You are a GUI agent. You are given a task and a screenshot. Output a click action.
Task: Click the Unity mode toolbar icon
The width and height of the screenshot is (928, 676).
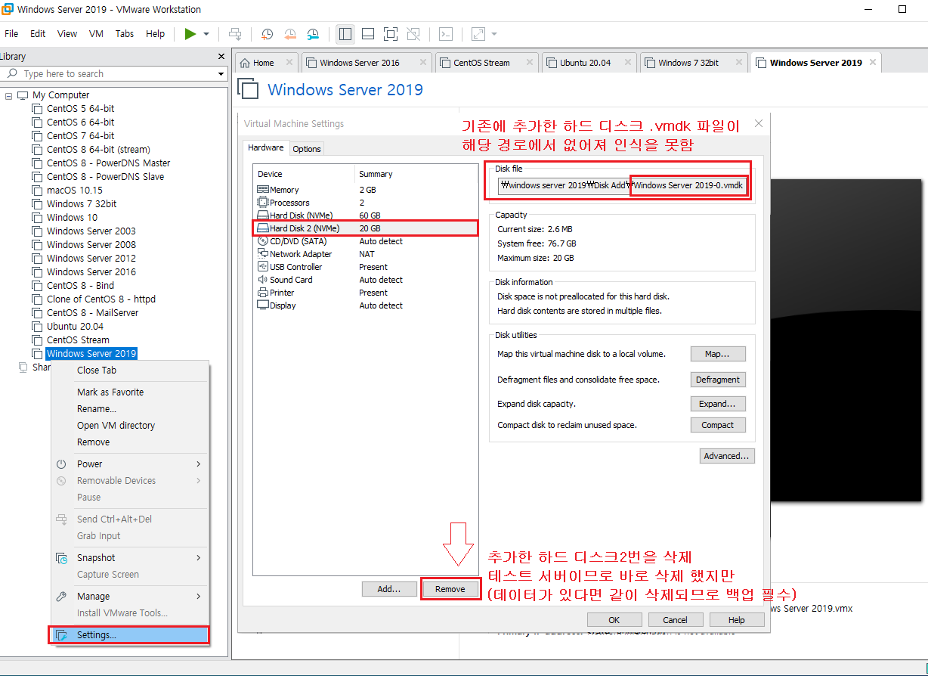coord(413,34)
